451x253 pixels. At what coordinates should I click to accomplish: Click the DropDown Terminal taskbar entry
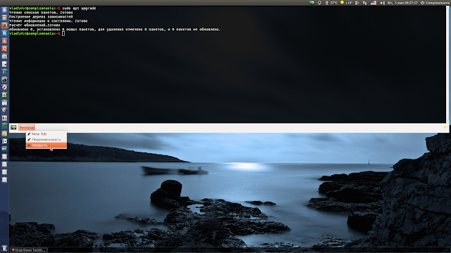point(28,250)
